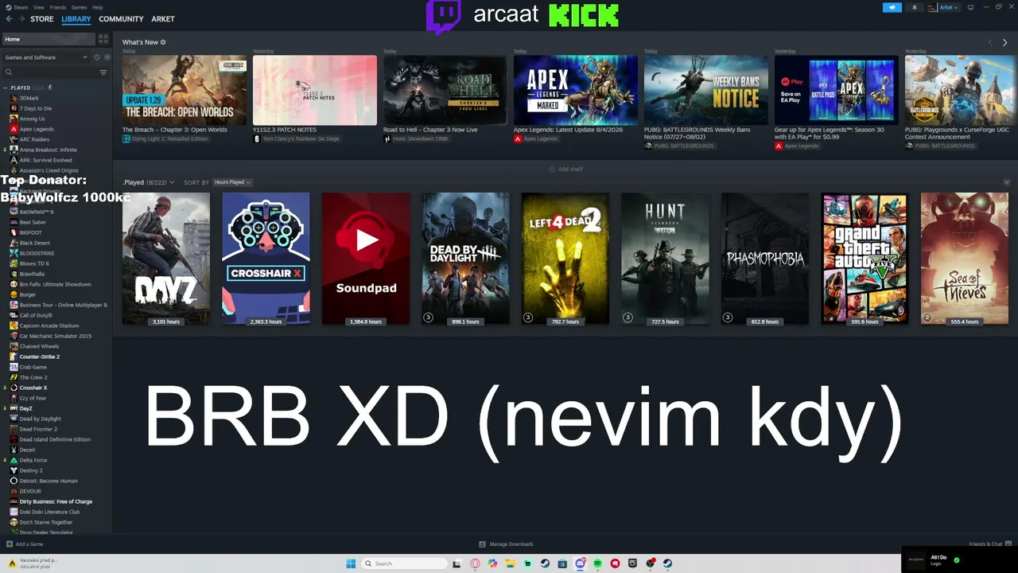The width and height of the screenshot is (1018, 573).
Task: Select Bloons TD 6 in the sidebar
Action: coord(34,263)
